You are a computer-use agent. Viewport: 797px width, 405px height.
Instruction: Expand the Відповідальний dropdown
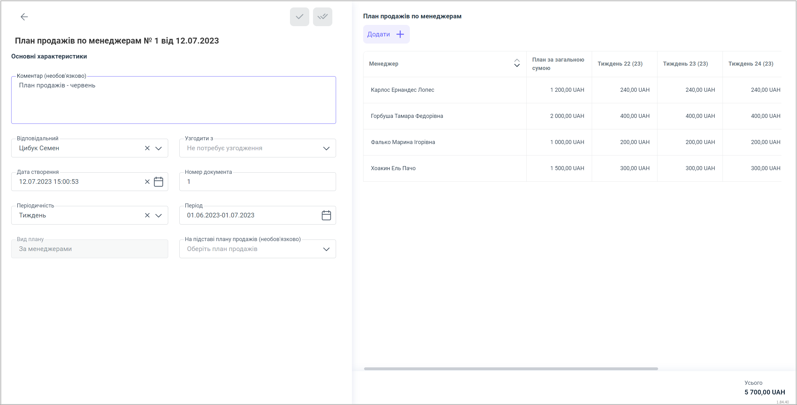point(159,148)
